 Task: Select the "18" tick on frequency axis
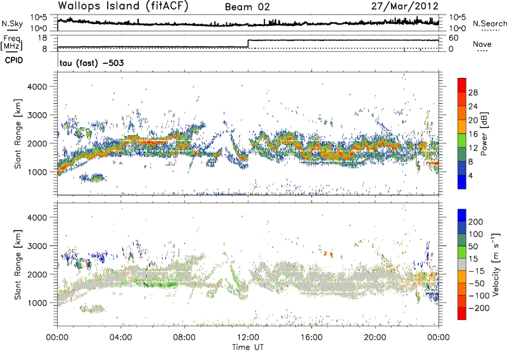(42, 38)
